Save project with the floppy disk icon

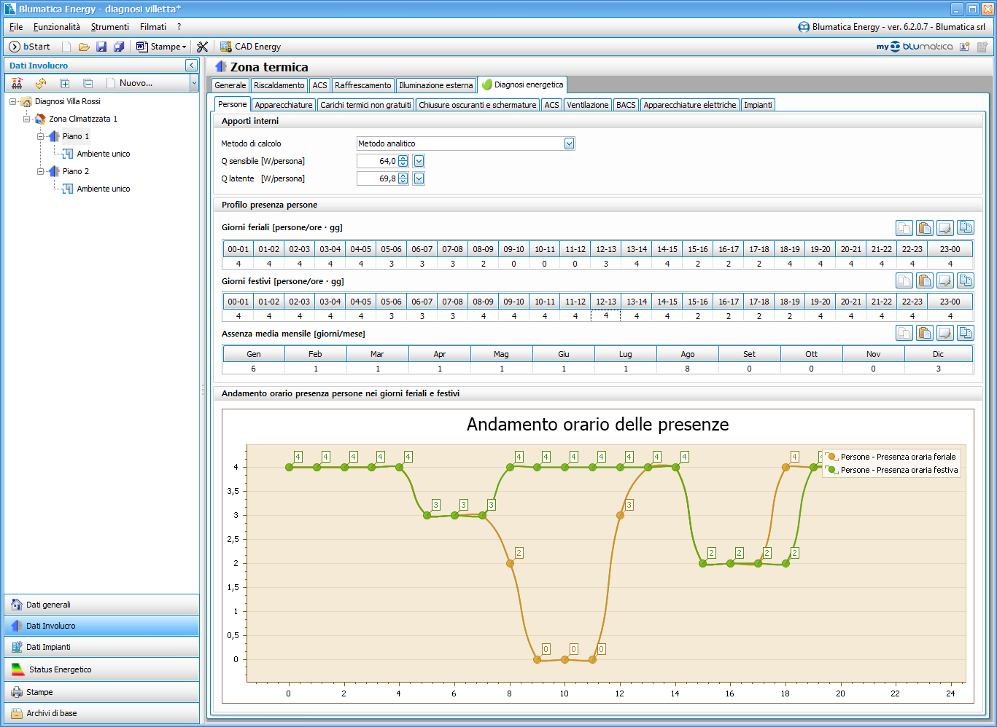[x=101, y=47]
